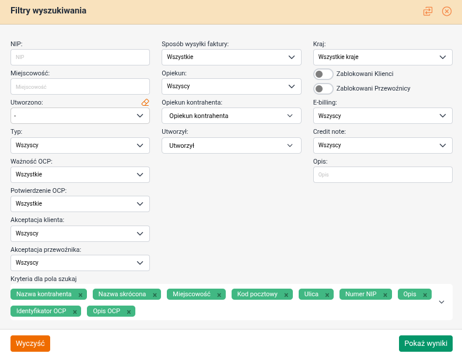Remove the Opis OCP tag

[x=129, y=312]
